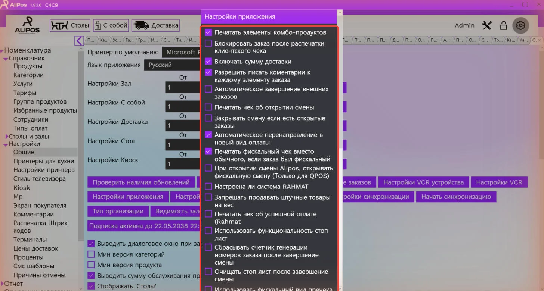The image size is (544, 291).
Task: Open Принтер по умолчанию dropdown
Action: click(182, 52)
